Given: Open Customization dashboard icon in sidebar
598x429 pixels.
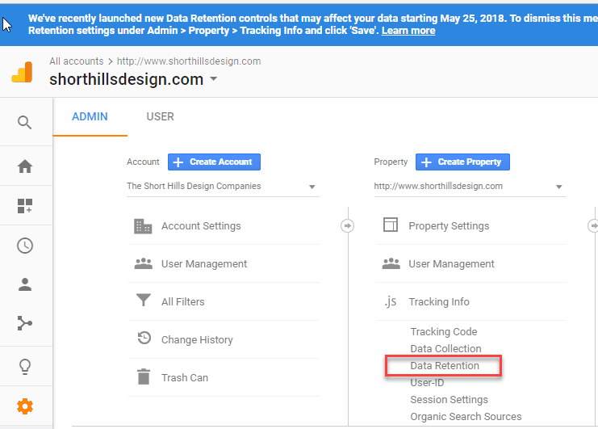Looking at the screenshot, I should point(25,206).
